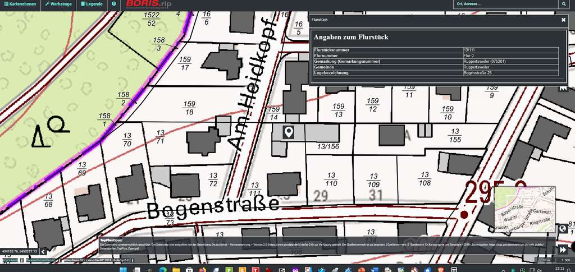The width and height of the screenshot is (575, 272).
Task: Click parcel label 13/110 on map
Action: [331, 179]
